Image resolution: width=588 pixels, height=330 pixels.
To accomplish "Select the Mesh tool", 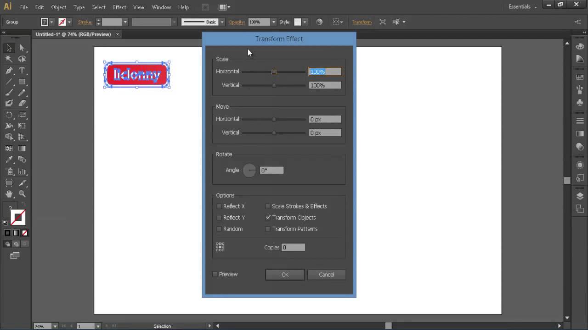I will 9,148.
